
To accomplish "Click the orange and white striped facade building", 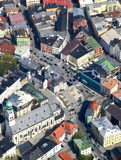I will [x=46, y=48].
